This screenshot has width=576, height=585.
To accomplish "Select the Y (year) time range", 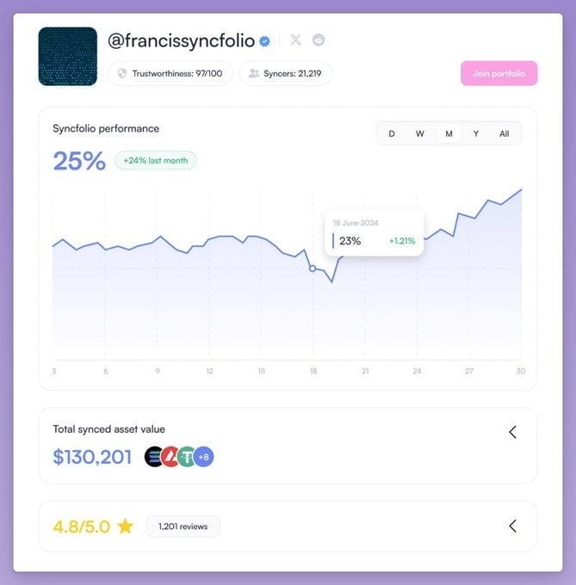I will pyautogui.click(x=476, y=133).
